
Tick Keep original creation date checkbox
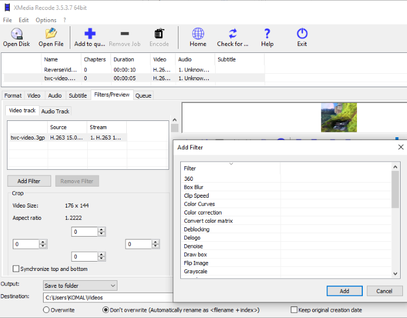294,310
